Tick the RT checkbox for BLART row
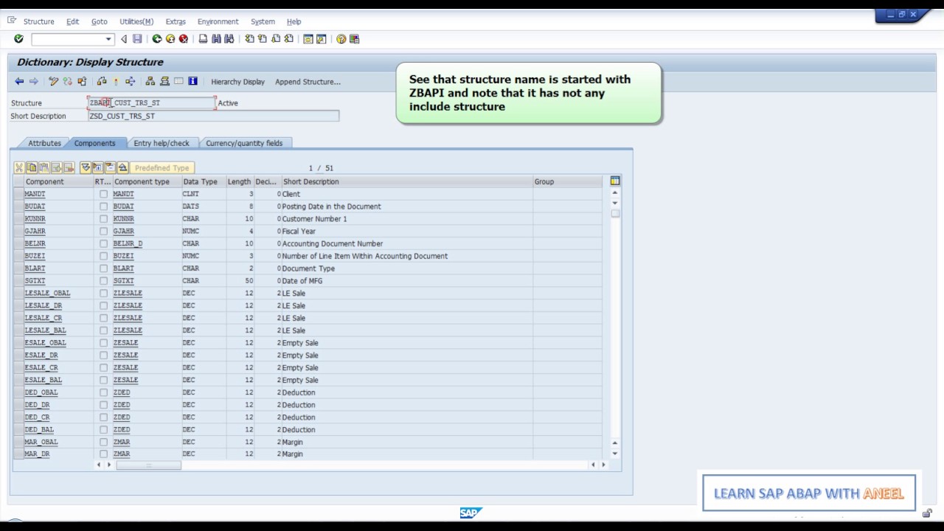Viewport: 944px width, 531px height. pos(103,268)
